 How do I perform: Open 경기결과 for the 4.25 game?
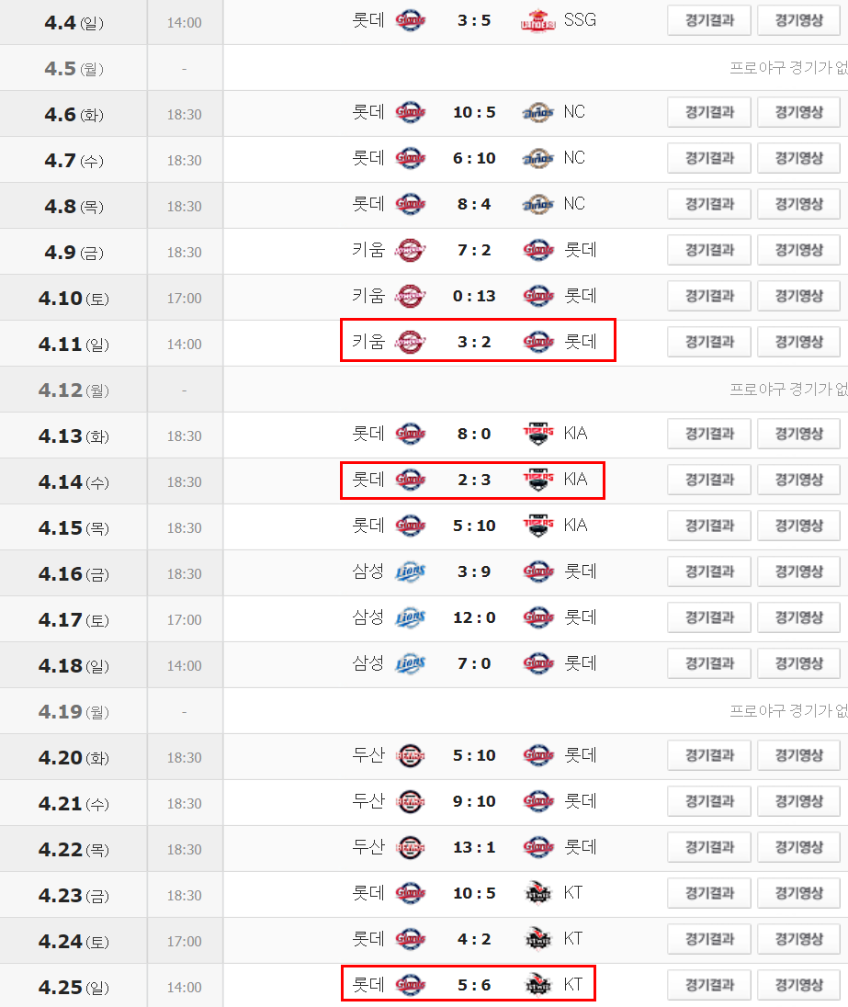(x=709, y=985)
